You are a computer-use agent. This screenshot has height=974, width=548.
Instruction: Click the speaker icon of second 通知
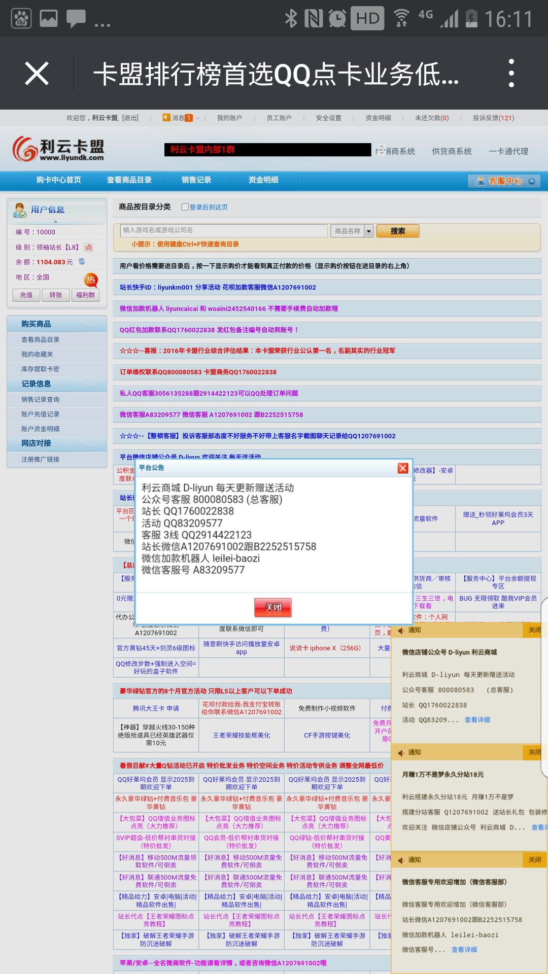pos(401,752)
